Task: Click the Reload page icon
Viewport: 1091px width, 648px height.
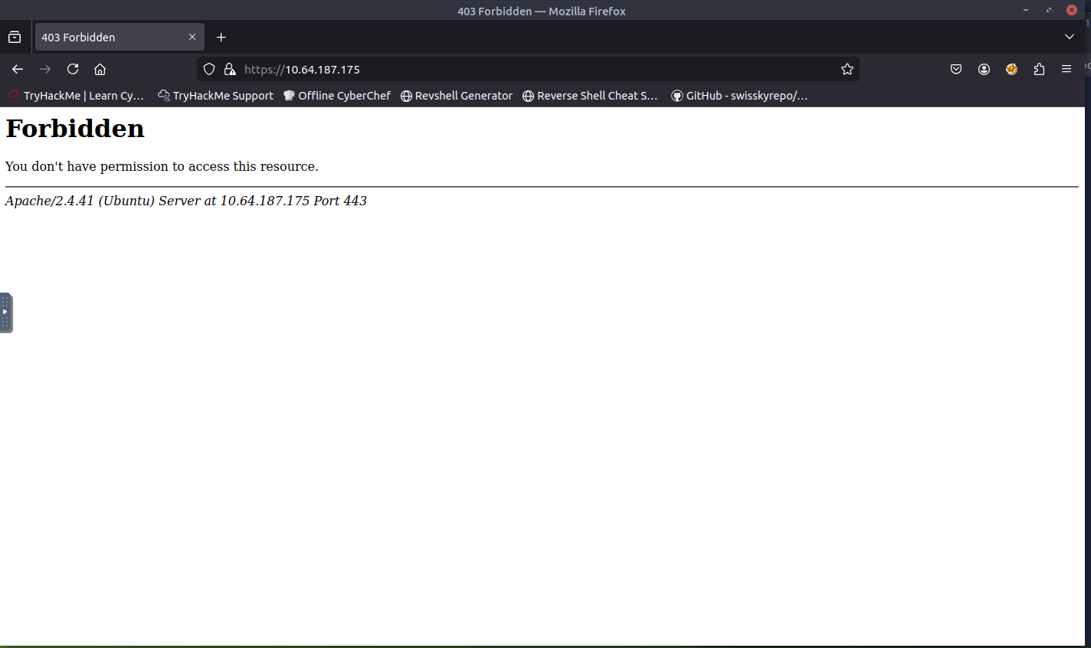Action: click(73, 69)
